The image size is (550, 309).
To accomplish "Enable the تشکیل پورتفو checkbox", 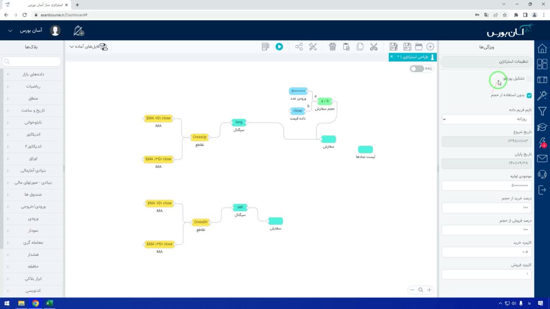I will tap(529, 79).
